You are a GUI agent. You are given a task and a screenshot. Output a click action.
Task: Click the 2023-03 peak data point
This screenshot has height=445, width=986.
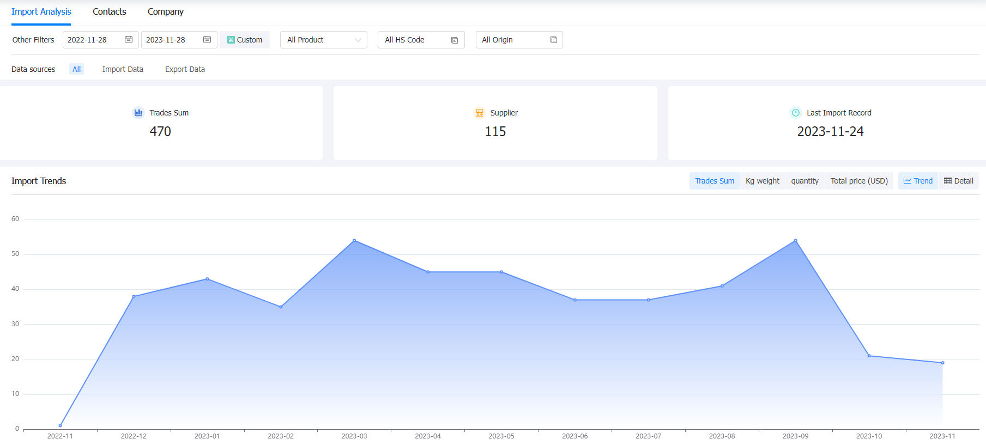tap(354, 240)
